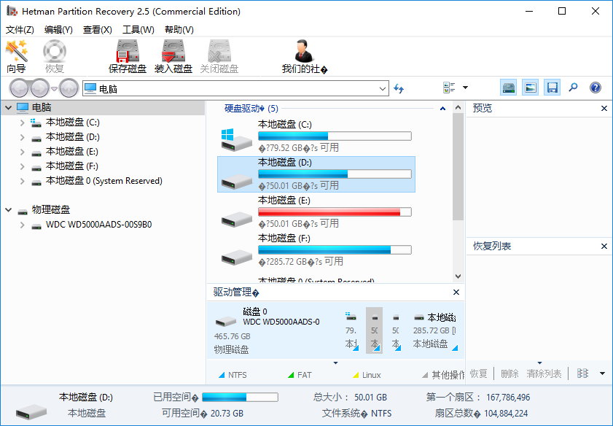613x426 pixels.
Task: Open search with the magnifier icon
Action: (x=573, y=88)
